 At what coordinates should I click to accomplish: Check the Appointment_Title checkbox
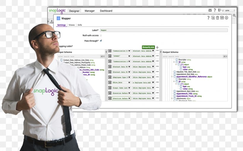click(x=175, y=93)
